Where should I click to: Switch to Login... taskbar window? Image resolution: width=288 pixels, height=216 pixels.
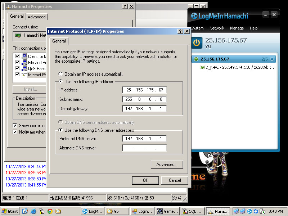coord(142,211)
